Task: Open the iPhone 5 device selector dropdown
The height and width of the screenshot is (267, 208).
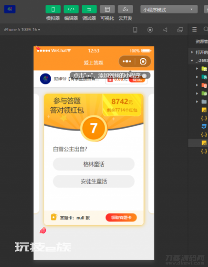Action: coord(22,30)
